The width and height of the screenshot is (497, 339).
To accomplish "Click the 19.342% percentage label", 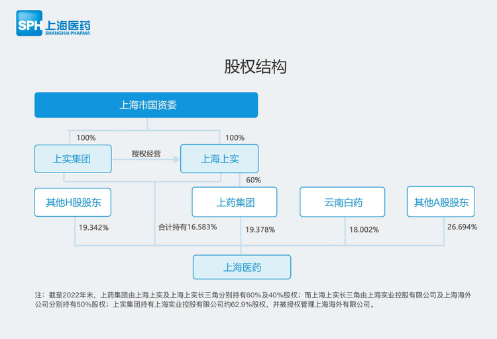I will point(93,227).
